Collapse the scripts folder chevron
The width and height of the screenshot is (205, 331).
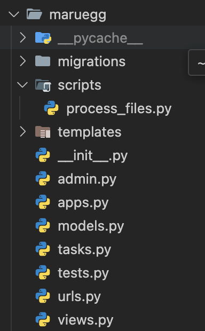(x=22, y=85)
